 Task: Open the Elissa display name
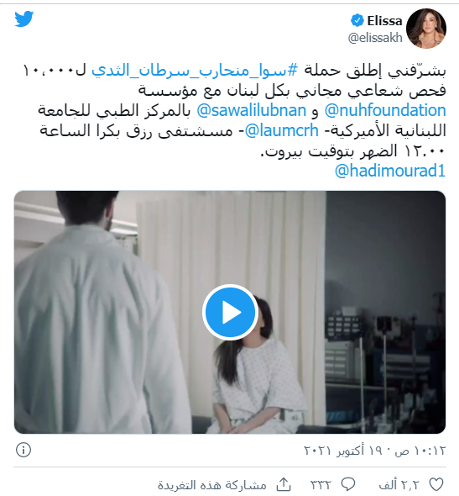[x=384, y=21]
